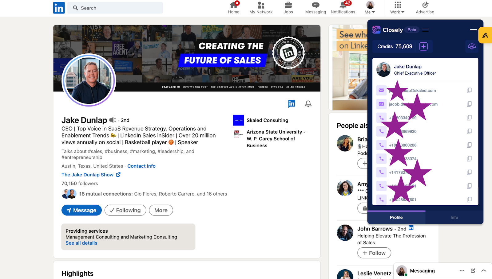Expand the Work apps dropdown
This screenshot has width=492, height=279.
click(397, 8)
